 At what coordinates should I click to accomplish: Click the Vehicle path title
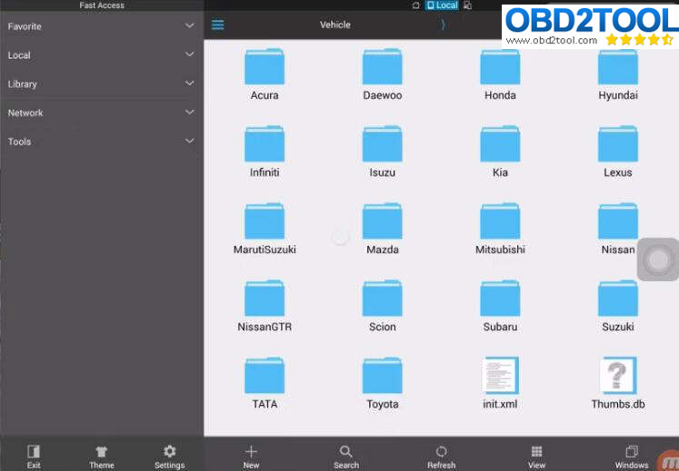tap(335, 25)
